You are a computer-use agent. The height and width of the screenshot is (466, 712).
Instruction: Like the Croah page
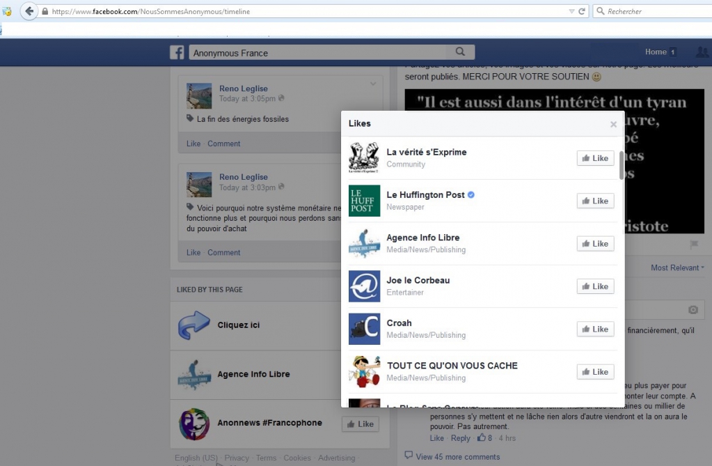(x=595, y=329)
